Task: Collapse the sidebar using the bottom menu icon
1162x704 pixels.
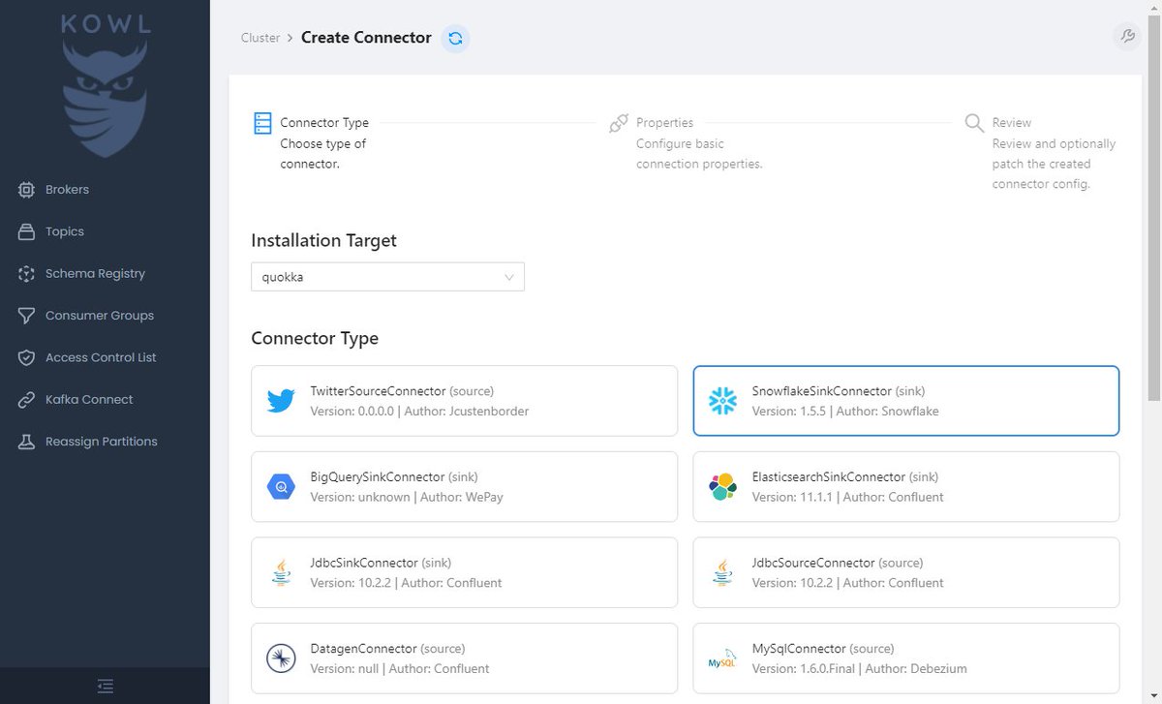Action: point(106,686)
